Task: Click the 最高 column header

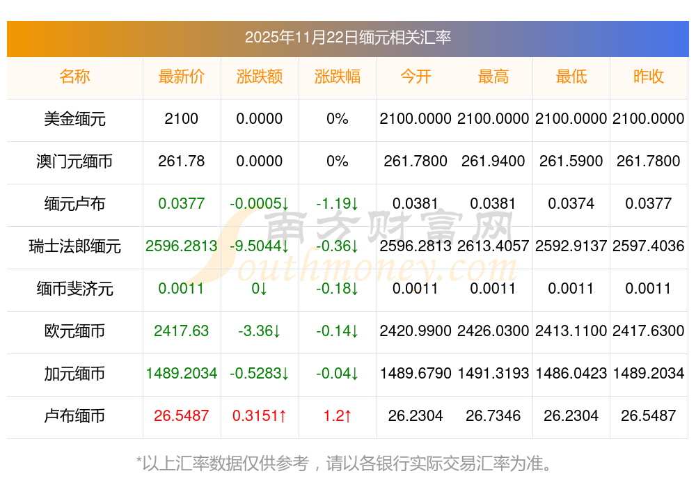Action: [x=493, y=77]
